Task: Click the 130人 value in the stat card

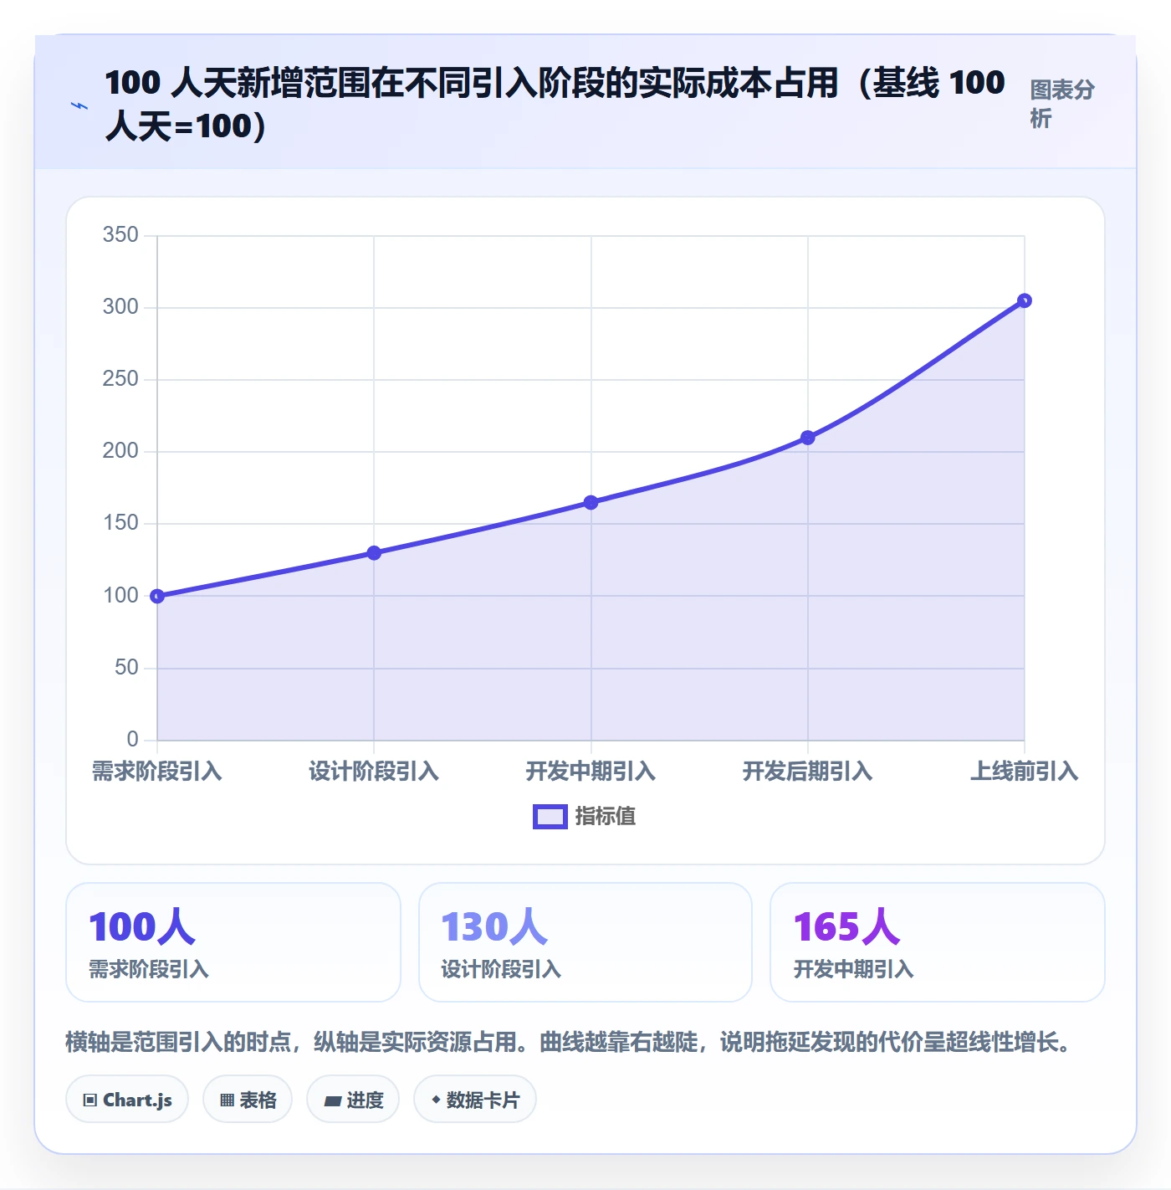Action: click(x=494, y=926)
